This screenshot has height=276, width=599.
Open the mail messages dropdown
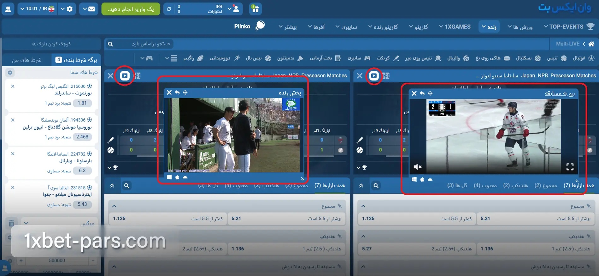click(89, 9)
